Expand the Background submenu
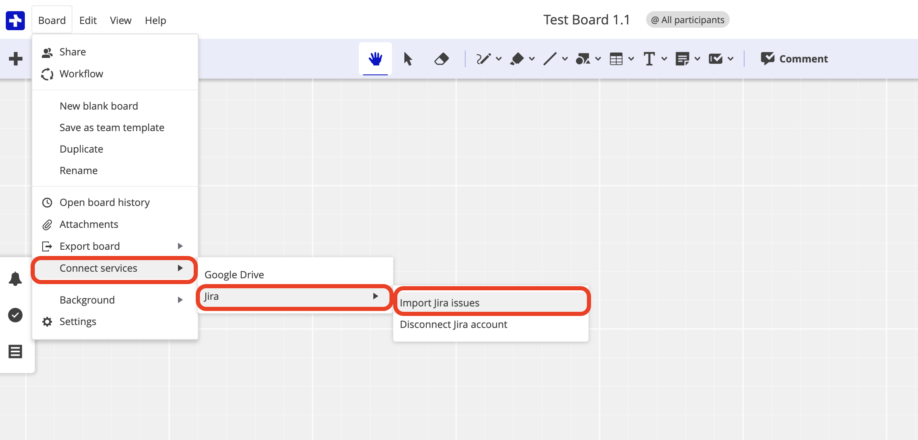Viewport: 918px width, 440px height. (180, 300)
